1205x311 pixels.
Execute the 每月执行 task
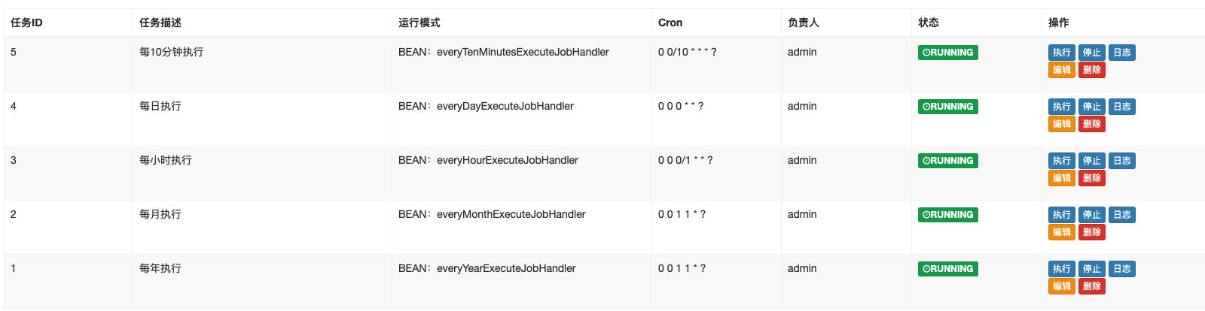point(1062,215)
